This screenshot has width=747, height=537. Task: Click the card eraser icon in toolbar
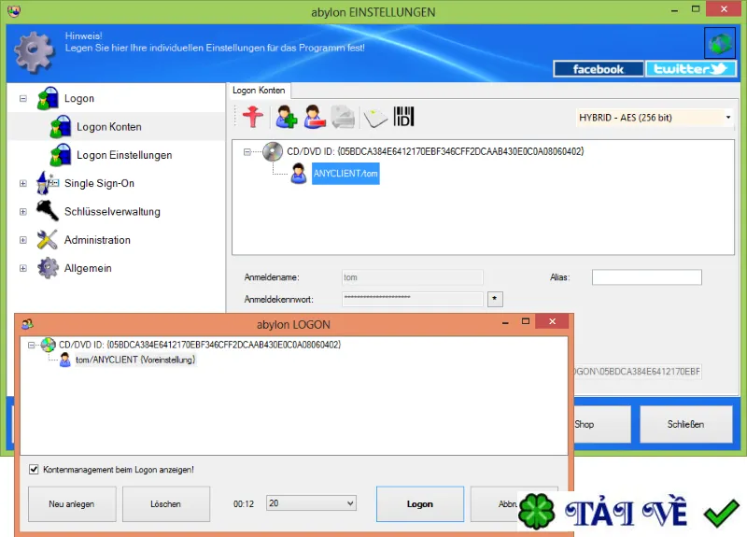[x=375, y=118]
